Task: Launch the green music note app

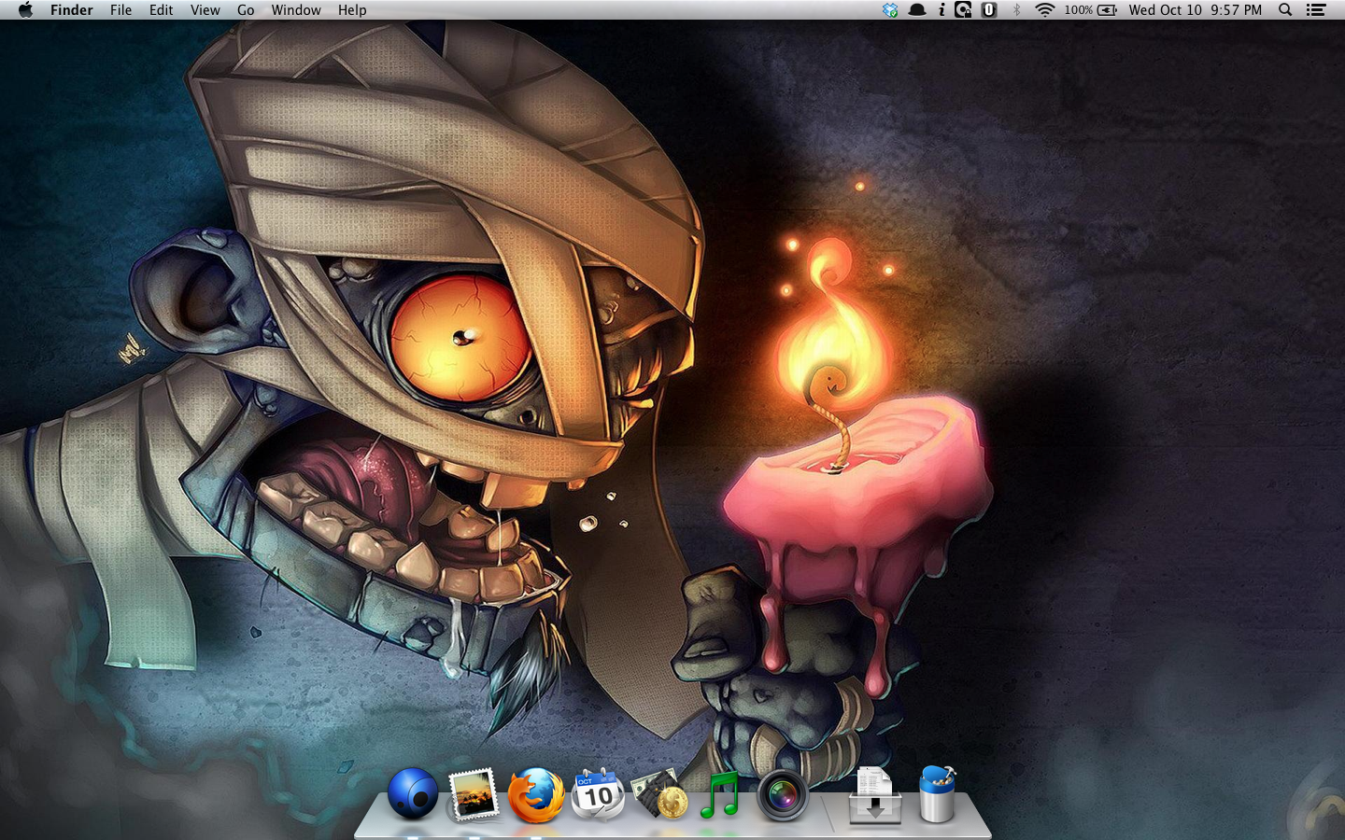Action: tap(720, 794)
